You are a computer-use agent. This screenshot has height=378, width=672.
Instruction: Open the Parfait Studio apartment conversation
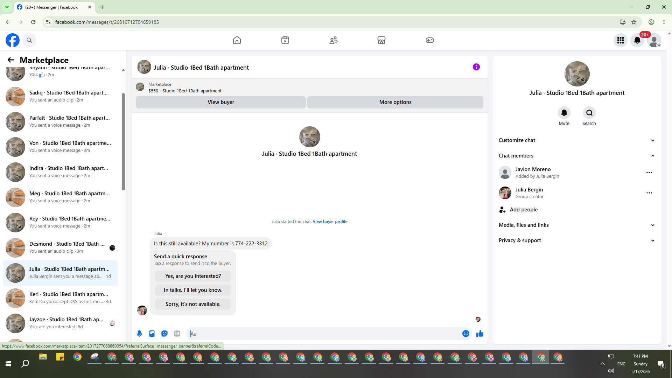coord(60,121)
